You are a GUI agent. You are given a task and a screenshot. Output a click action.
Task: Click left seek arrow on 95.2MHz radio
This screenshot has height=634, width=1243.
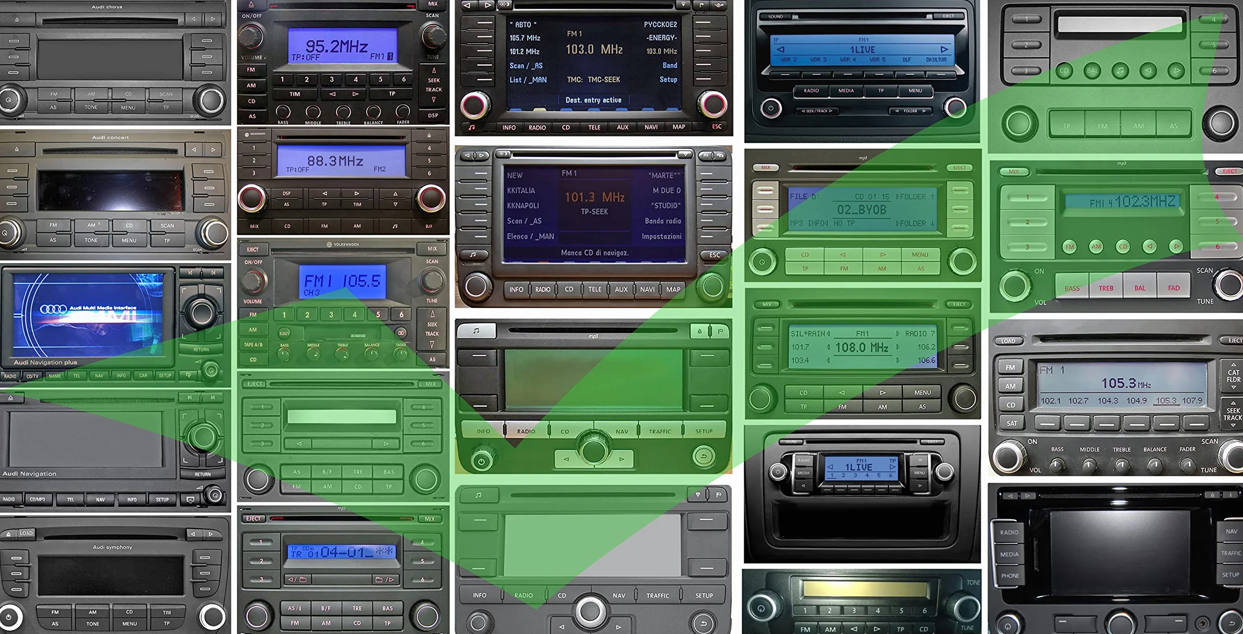[332, 94]
